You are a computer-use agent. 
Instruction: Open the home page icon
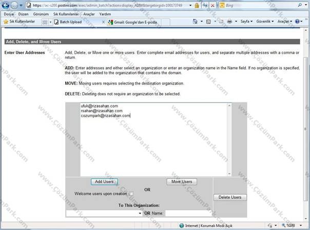[x=195, y=22]
